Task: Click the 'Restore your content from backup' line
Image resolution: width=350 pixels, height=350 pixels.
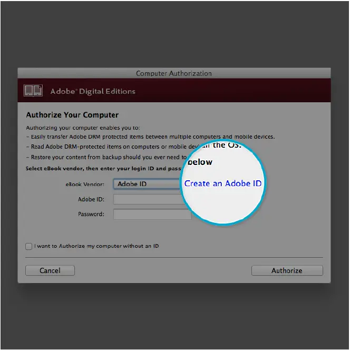Action: 106,157
